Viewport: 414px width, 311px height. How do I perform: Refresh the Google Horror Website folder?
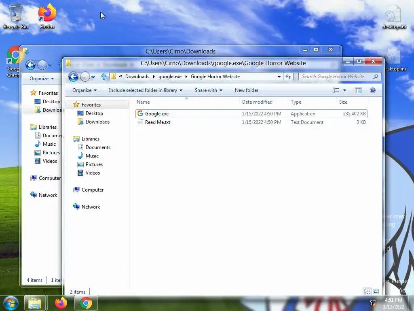click(x=288, y=77)
